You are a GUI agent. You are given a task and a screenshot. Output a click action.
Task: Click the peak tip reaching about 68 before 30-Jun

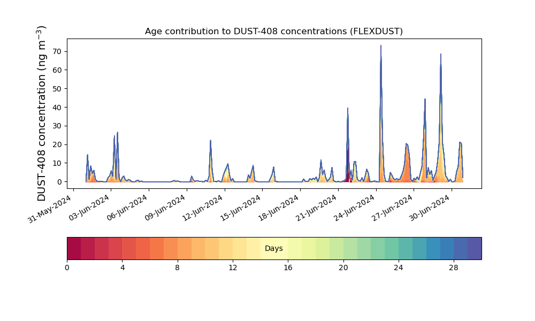point(441,54)
